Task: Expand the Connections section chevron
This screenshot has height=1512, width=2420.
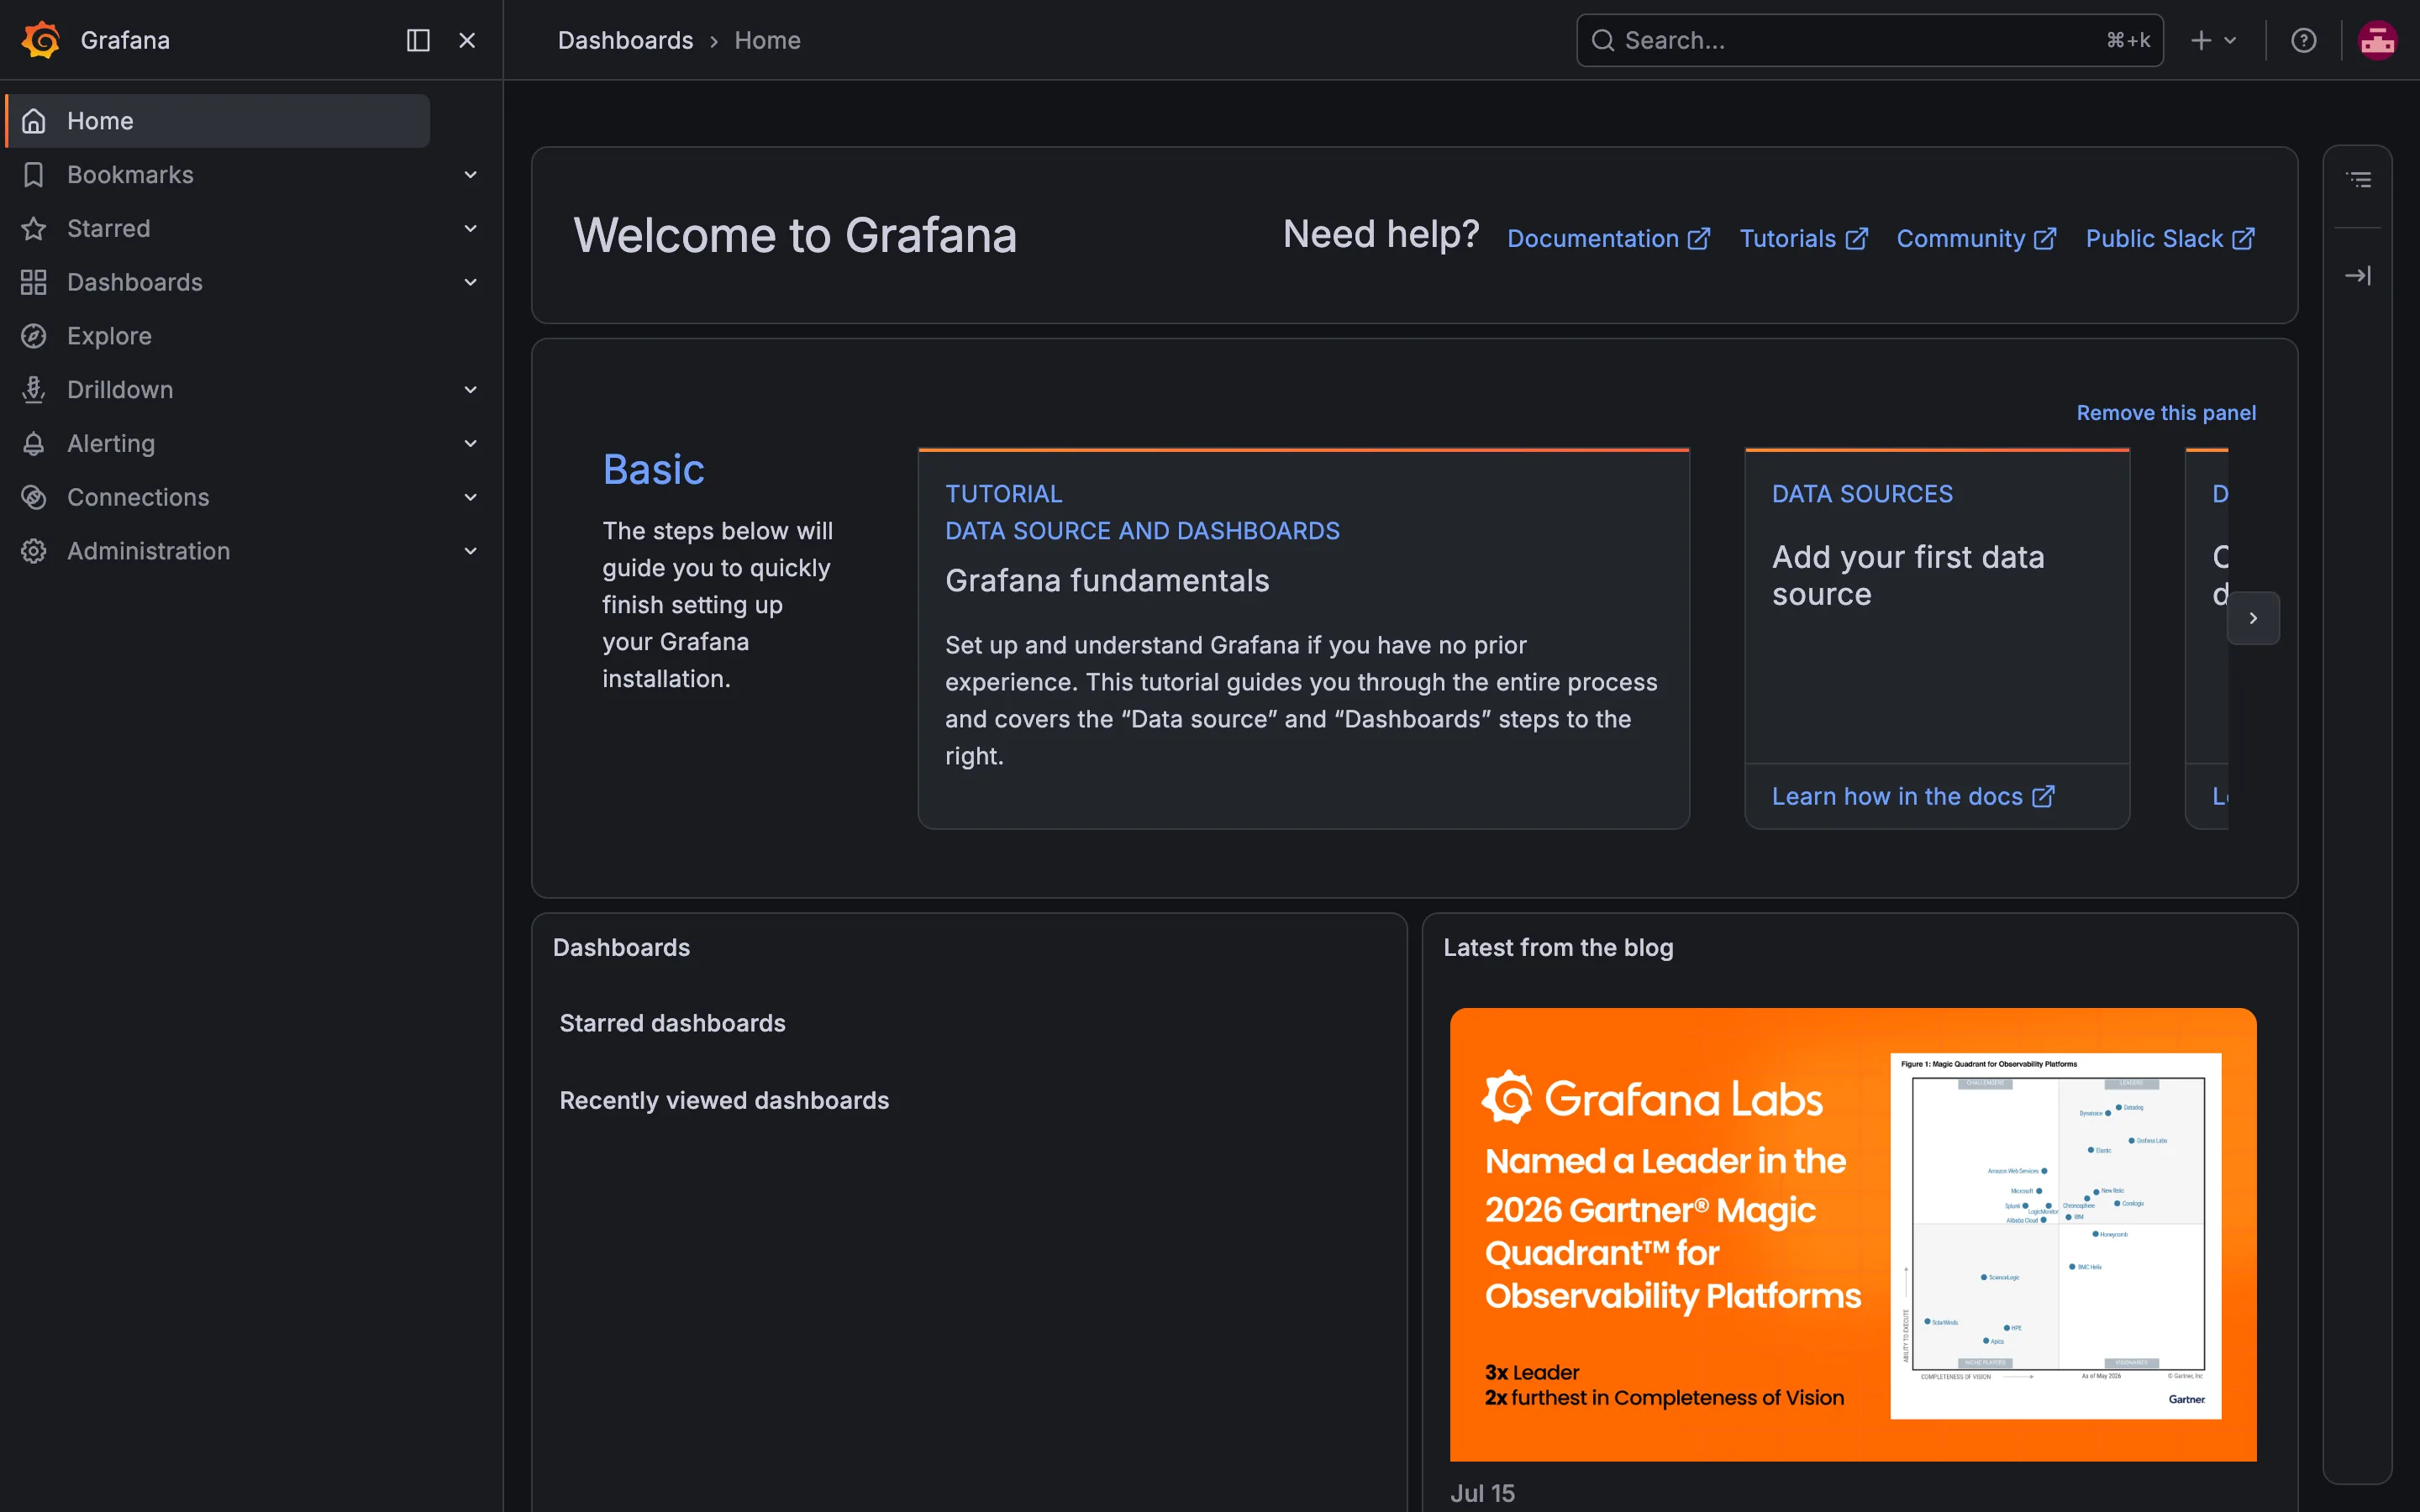Action: pos(470,497)
